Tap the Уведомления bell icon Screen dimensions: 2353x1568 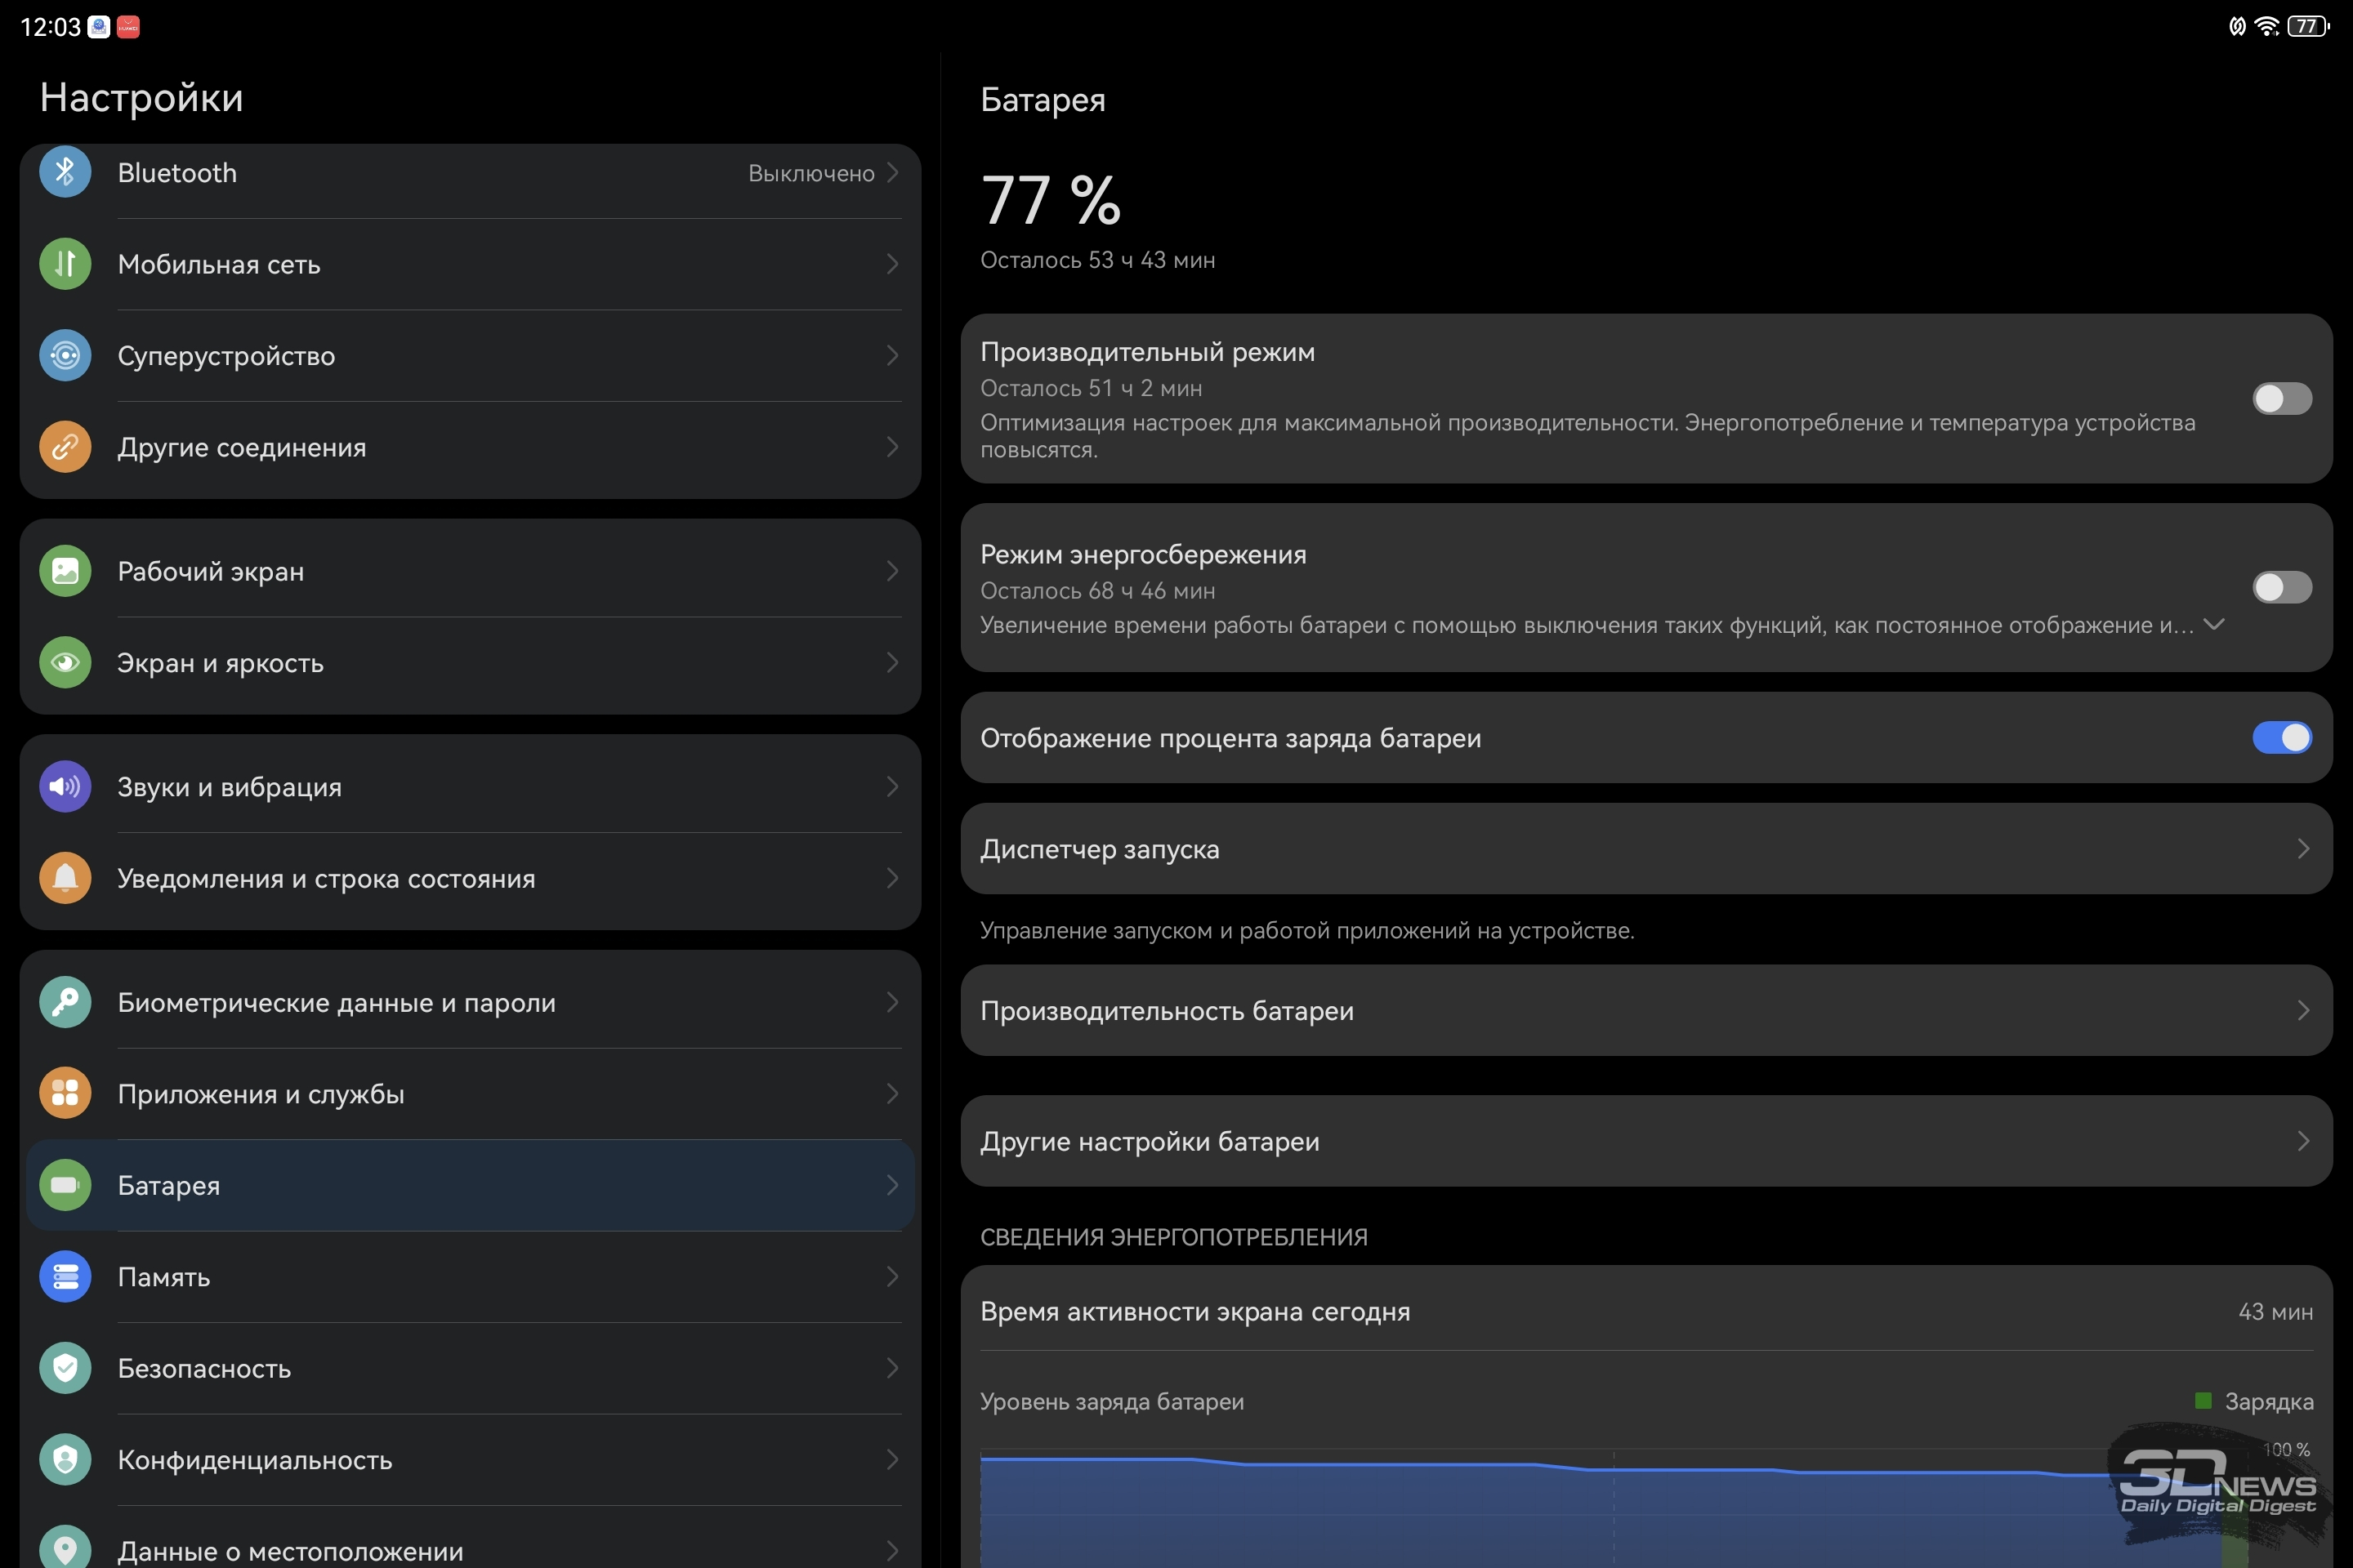(65, 878)
